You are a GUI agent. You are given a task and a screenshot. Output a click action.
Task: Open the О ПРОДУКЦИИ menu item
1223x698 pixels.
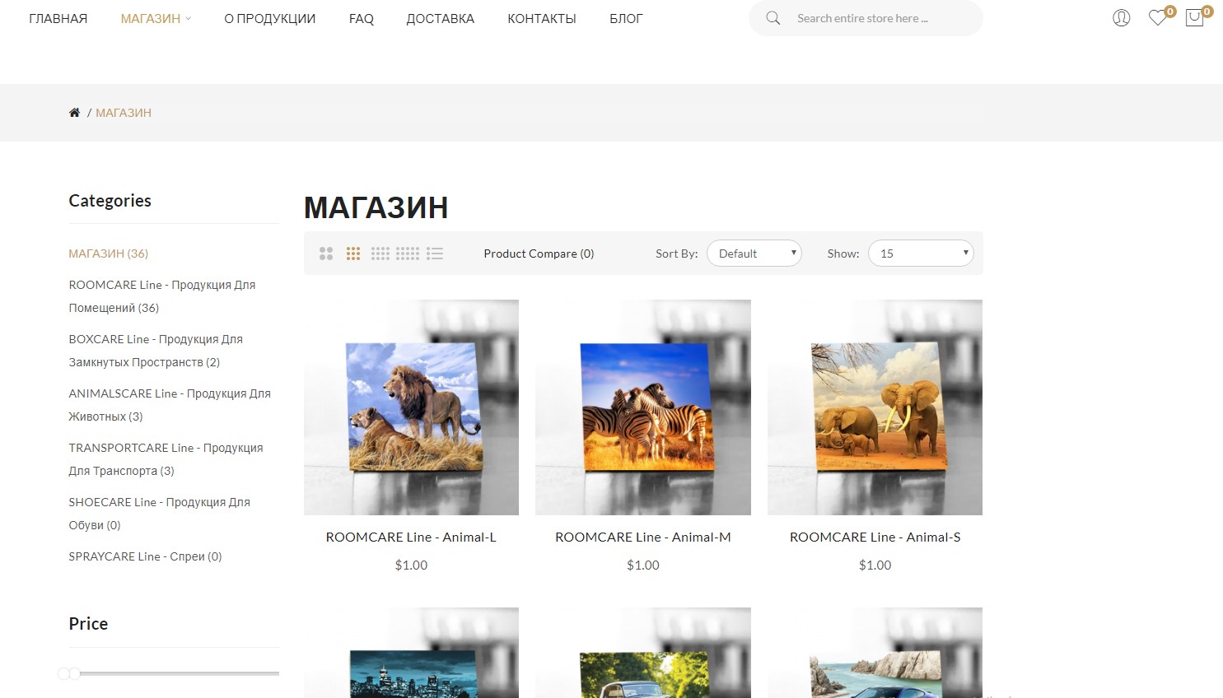[x=270, y=18]
